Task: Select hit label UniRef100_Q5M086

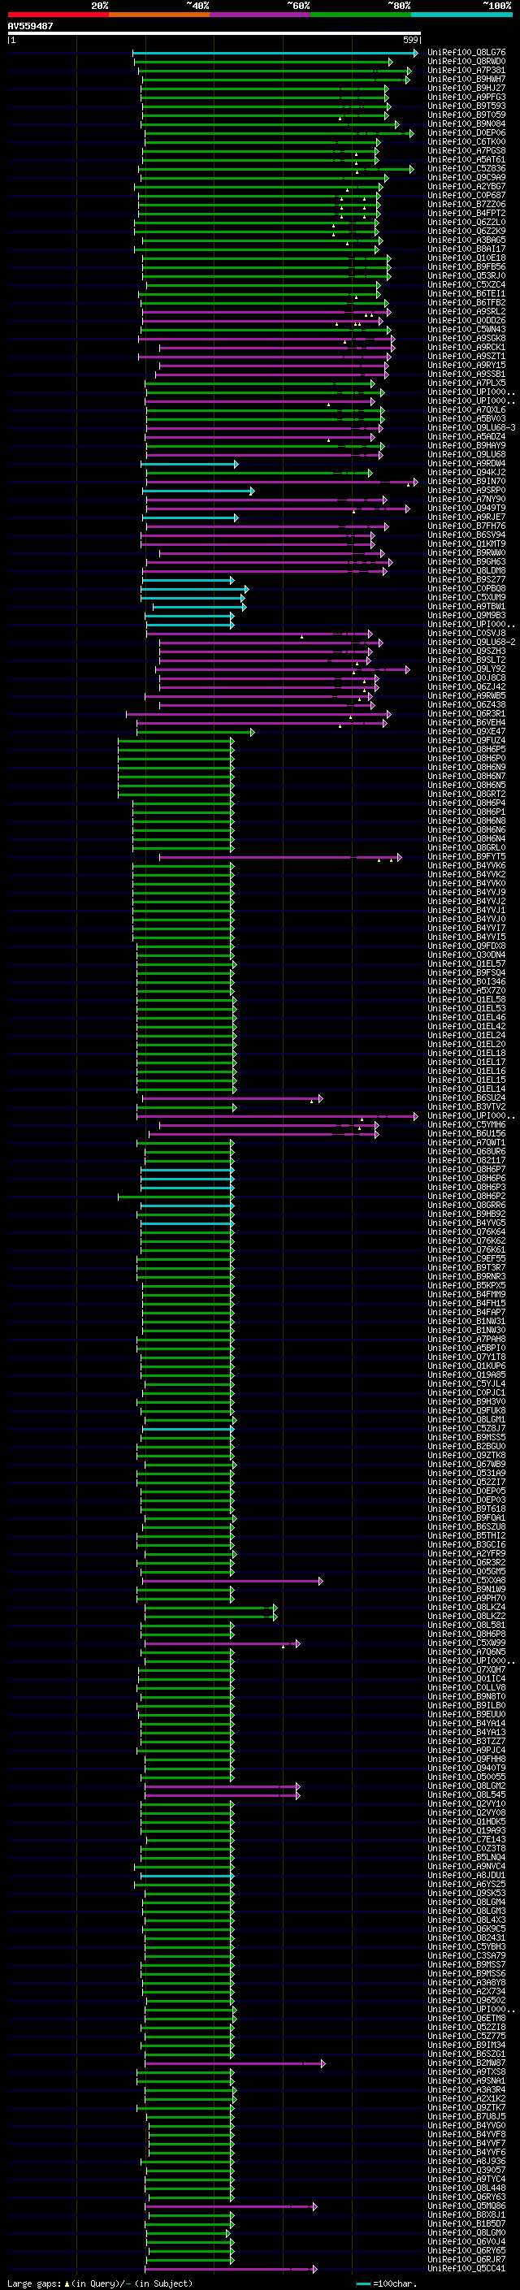Action: point(466,2205)
